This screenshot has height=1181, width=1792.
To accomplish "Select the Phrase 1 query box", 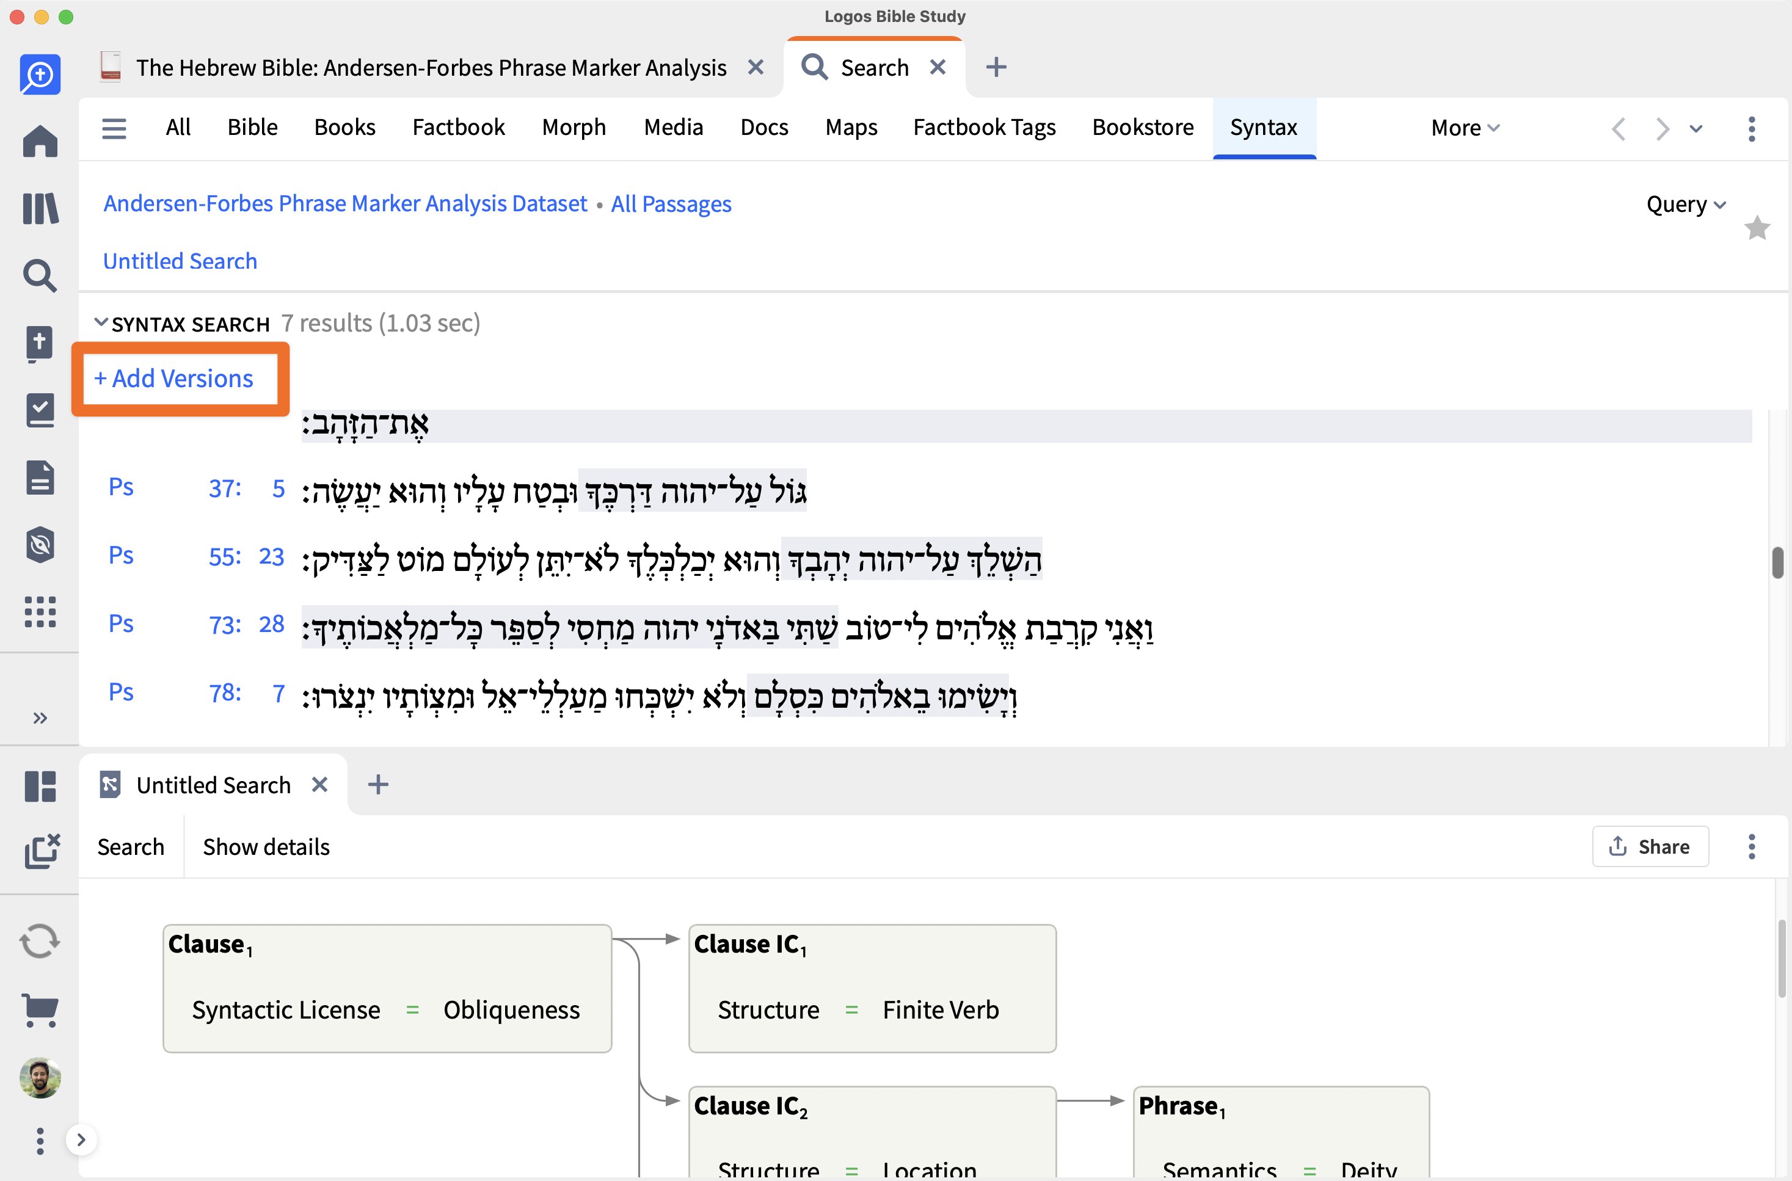I will click(x=1281, y=1132).
